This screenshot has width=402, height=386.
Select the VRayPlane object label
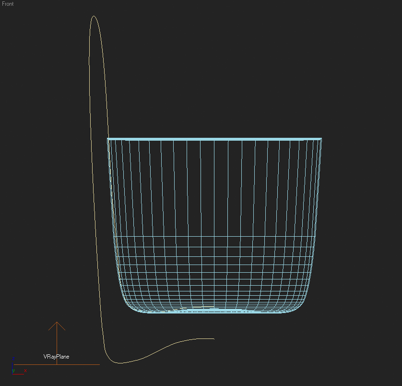(x=57, y=357)
